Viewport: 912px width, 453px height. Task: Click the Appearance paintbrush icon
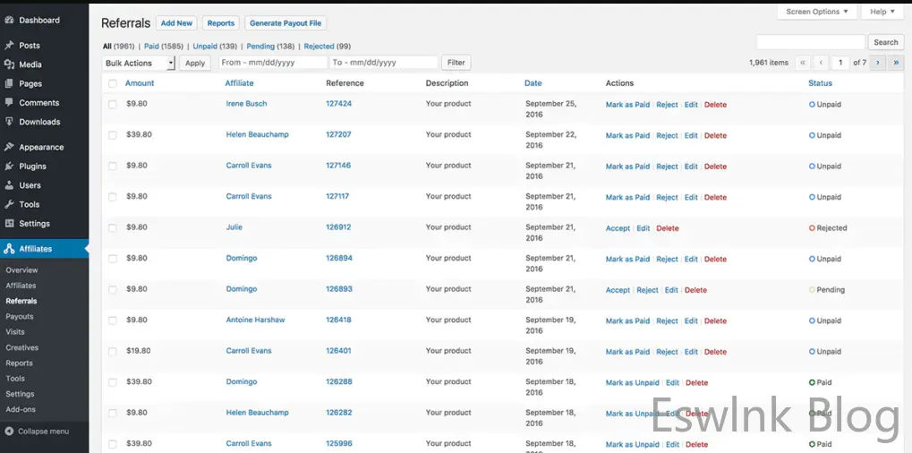(9, 147)
